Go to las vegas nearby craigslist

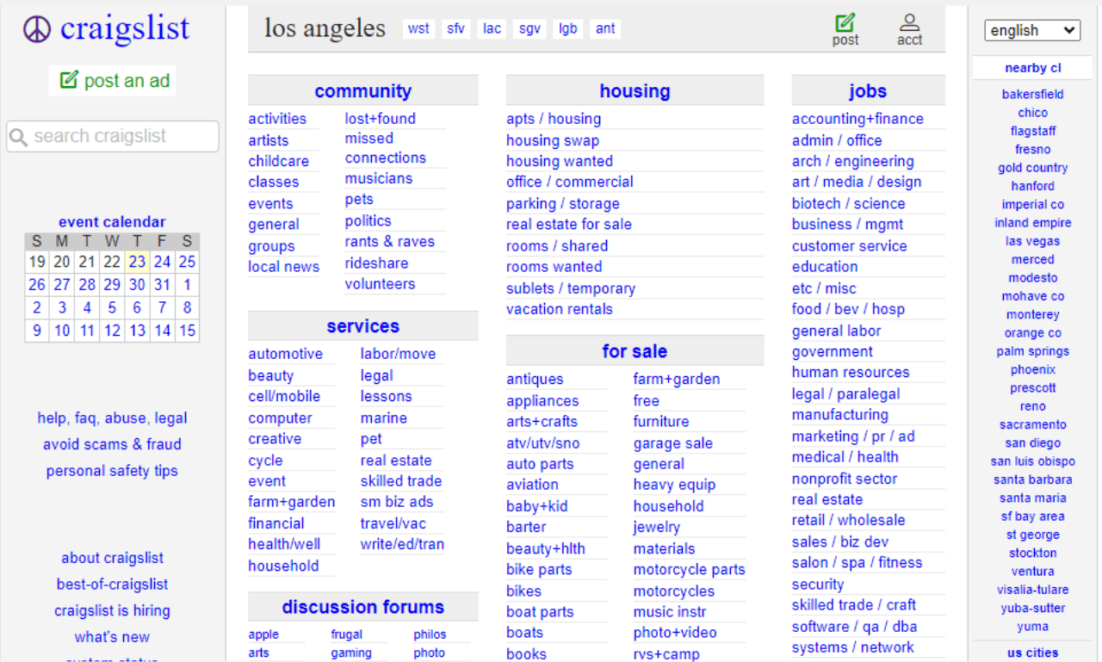[x=1032, y=241]
